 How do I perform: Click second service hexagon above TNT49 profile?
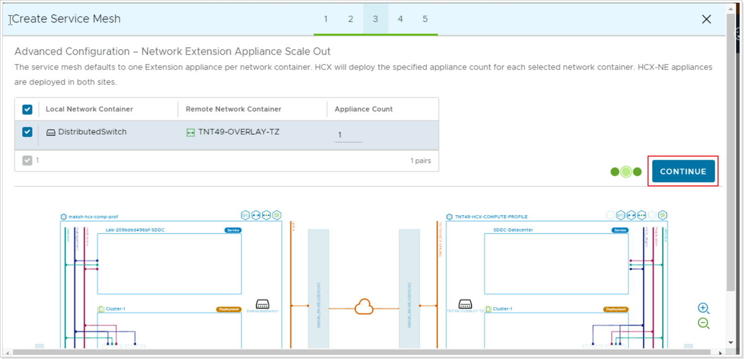point(621,215)
